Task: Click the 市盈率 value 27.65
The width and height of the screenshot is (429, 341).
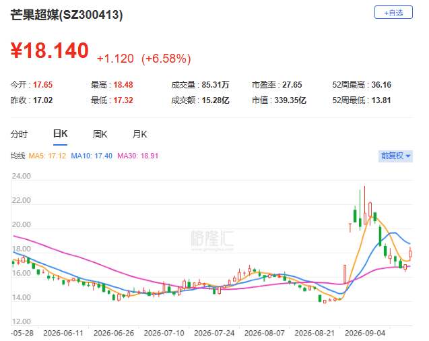Action: click(292, 85)
